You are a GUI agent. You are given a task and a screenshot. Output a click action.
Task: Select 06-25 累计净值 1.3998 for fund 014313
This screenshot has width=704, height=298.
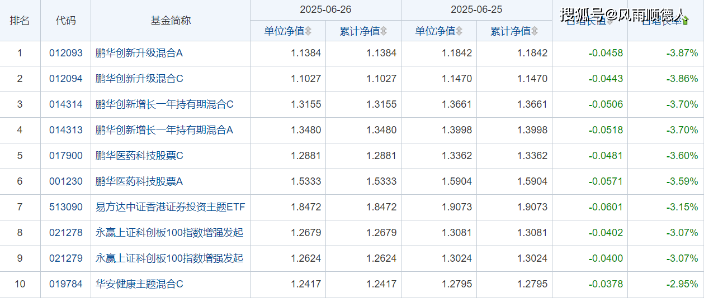pos(532,130)
